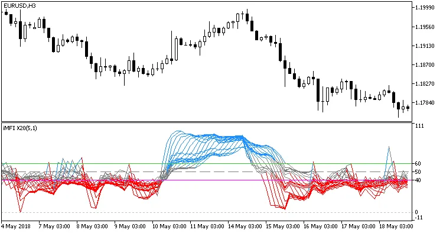Viewport: 443px width, 233px height.
Task: Click the 8 May 03:00 time label
Action: click(x=92, y=226)
